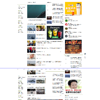Open the gray figure avatar below woman
This screenshot has height=100, width=100.
66,36
